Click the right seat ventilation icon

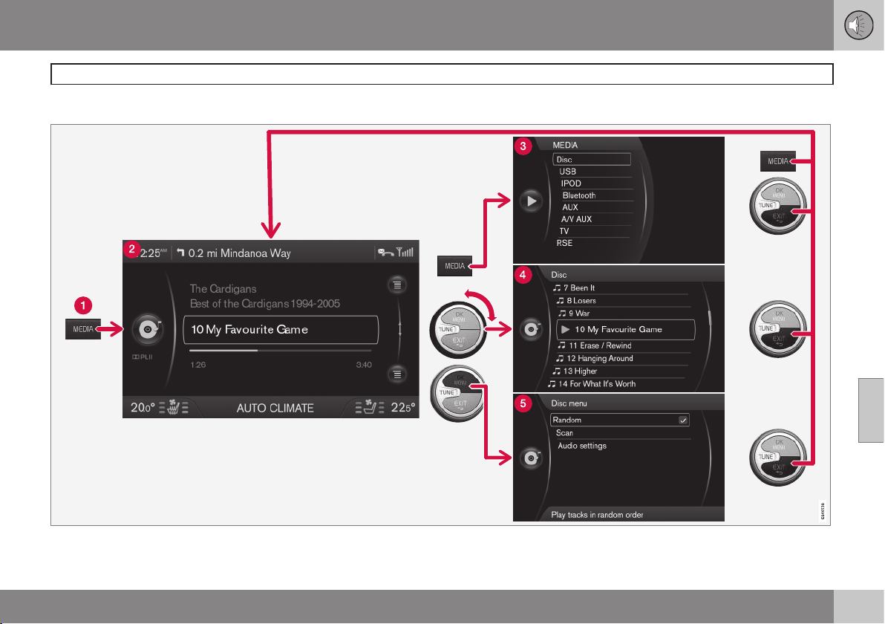point(370,407)
